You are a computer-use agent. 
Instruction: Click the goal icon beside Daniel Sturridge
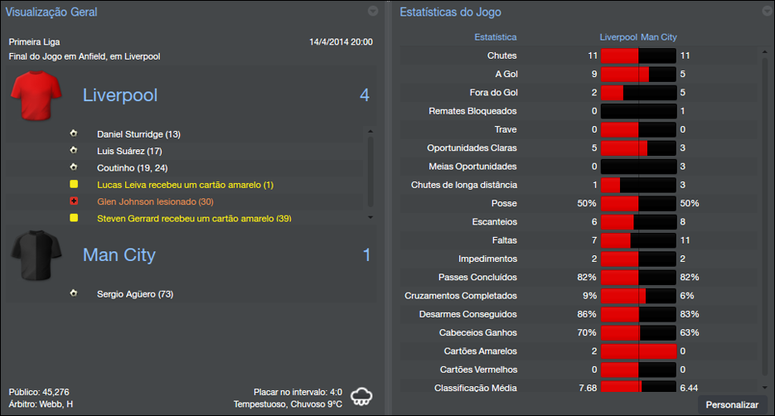[74, 133]
